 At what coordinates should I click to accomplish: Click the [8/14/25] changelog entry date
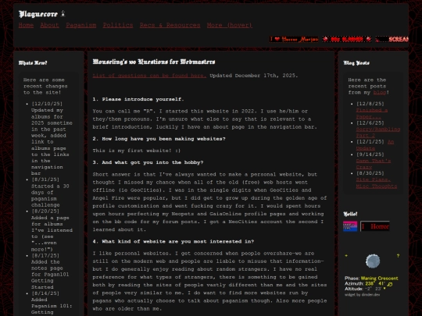[x=45, y=293]
